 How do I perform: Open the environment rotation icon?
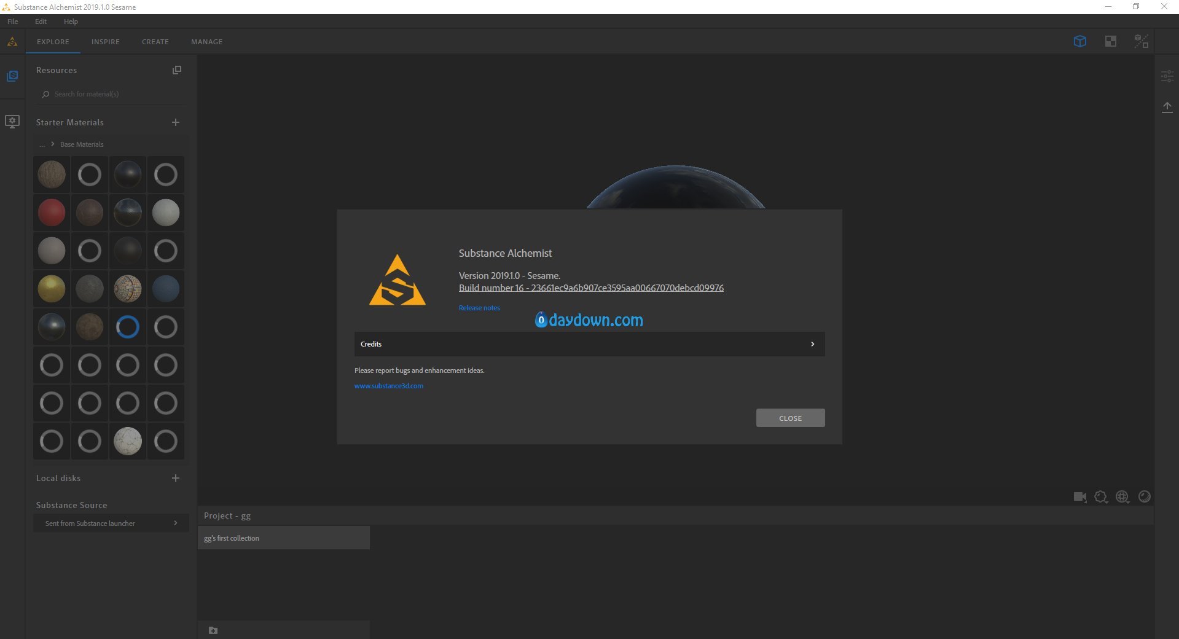click(1122, 496)
